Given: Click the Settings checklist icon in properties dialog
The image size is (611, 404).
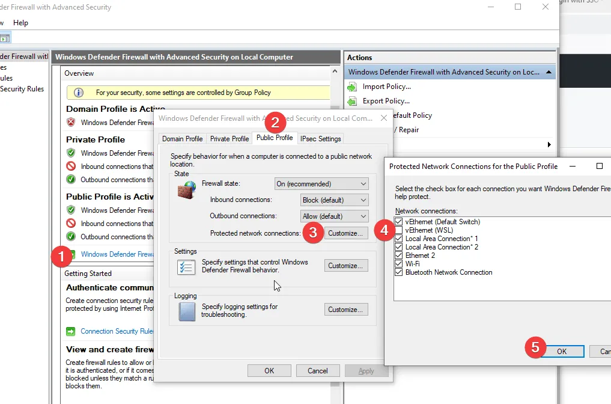Looking at the screenshot, I should click(186, 267).
